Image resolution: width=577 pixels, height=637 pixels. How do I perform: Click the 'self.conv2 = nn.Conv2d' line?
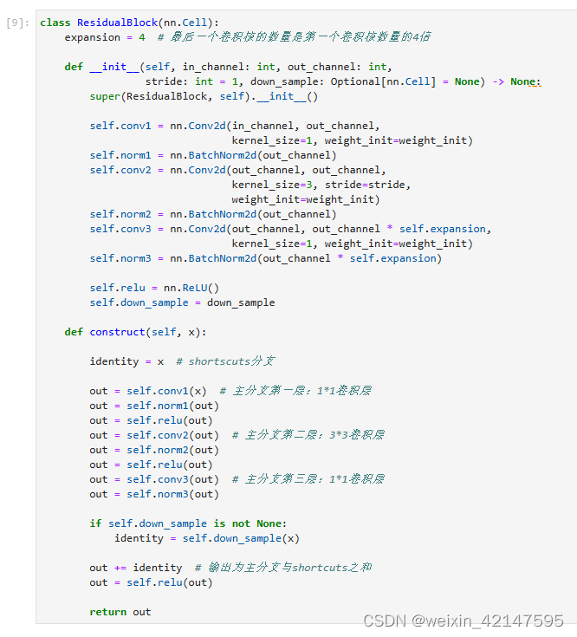(x=238, y=170)
